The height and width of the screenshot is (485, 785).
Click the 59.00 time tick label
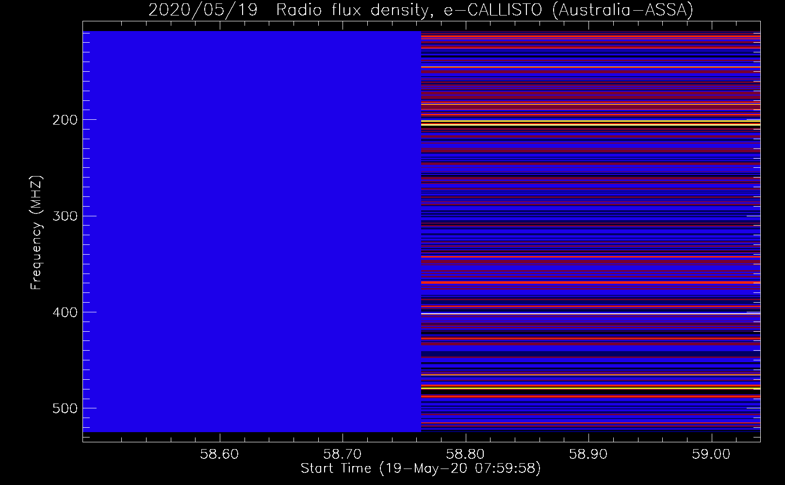coord(711,454)
